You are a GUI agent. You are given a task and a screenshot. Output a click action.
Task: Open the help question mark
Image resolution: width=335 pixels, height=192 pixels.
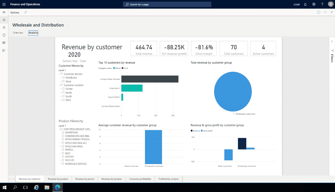click(x=322, y=4)
